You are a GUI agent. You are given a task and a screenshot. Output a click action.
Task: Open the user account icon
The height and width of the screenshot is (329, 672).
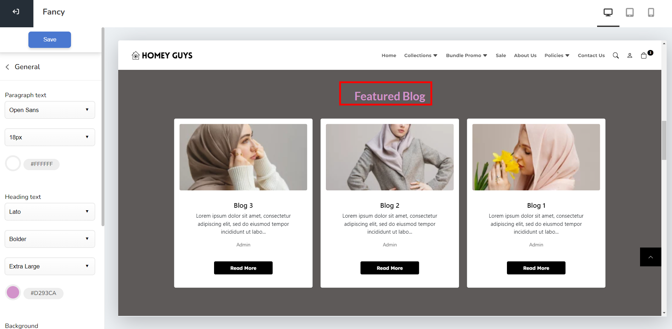pos(630,56)
